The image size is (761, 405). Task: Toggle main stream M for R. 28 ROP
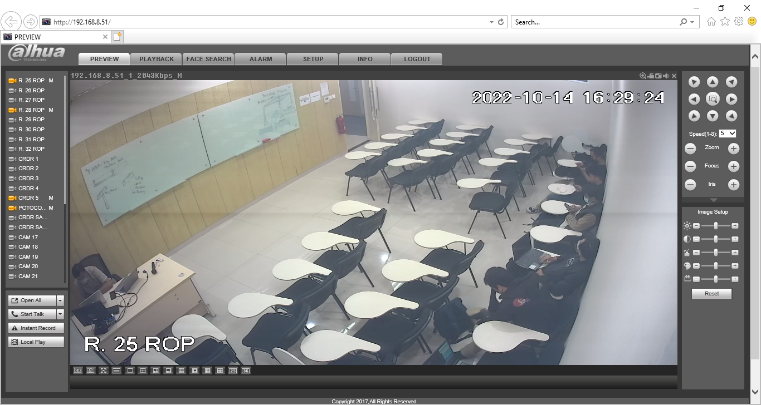(x=51, y=110)
